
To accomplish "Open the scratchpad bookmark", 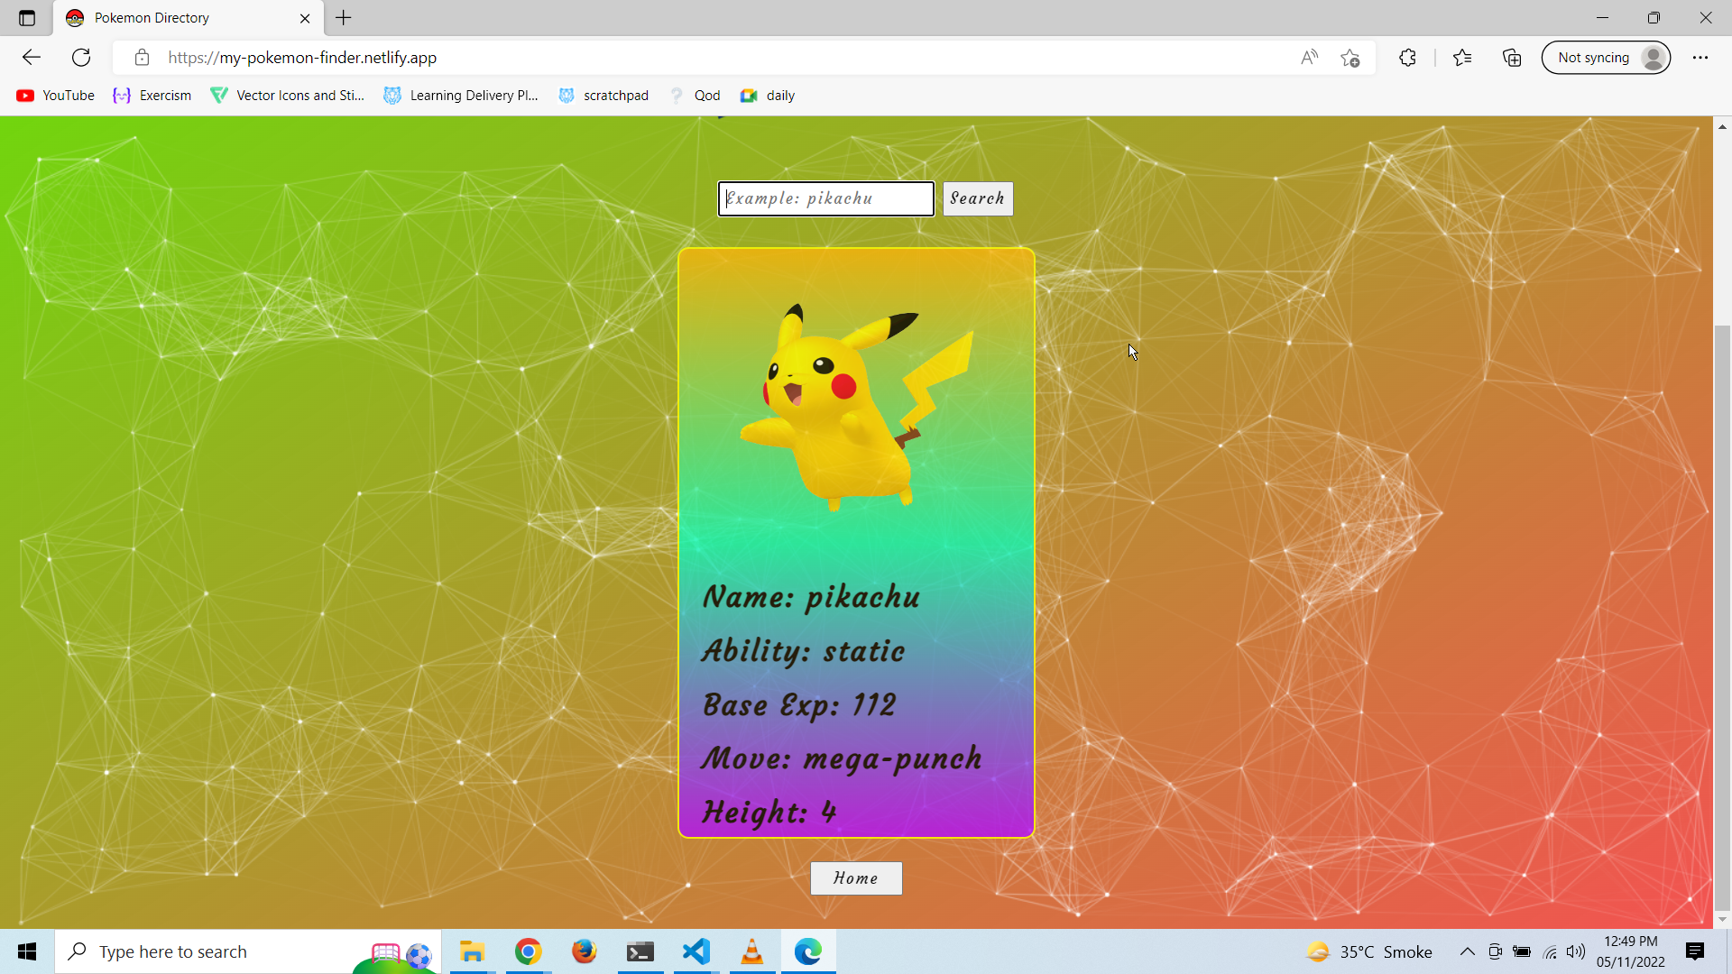I will (603, 96).
